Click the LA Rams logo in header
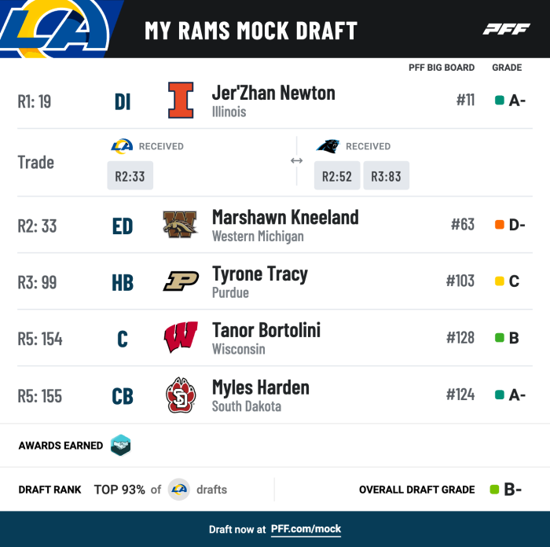 57,28
